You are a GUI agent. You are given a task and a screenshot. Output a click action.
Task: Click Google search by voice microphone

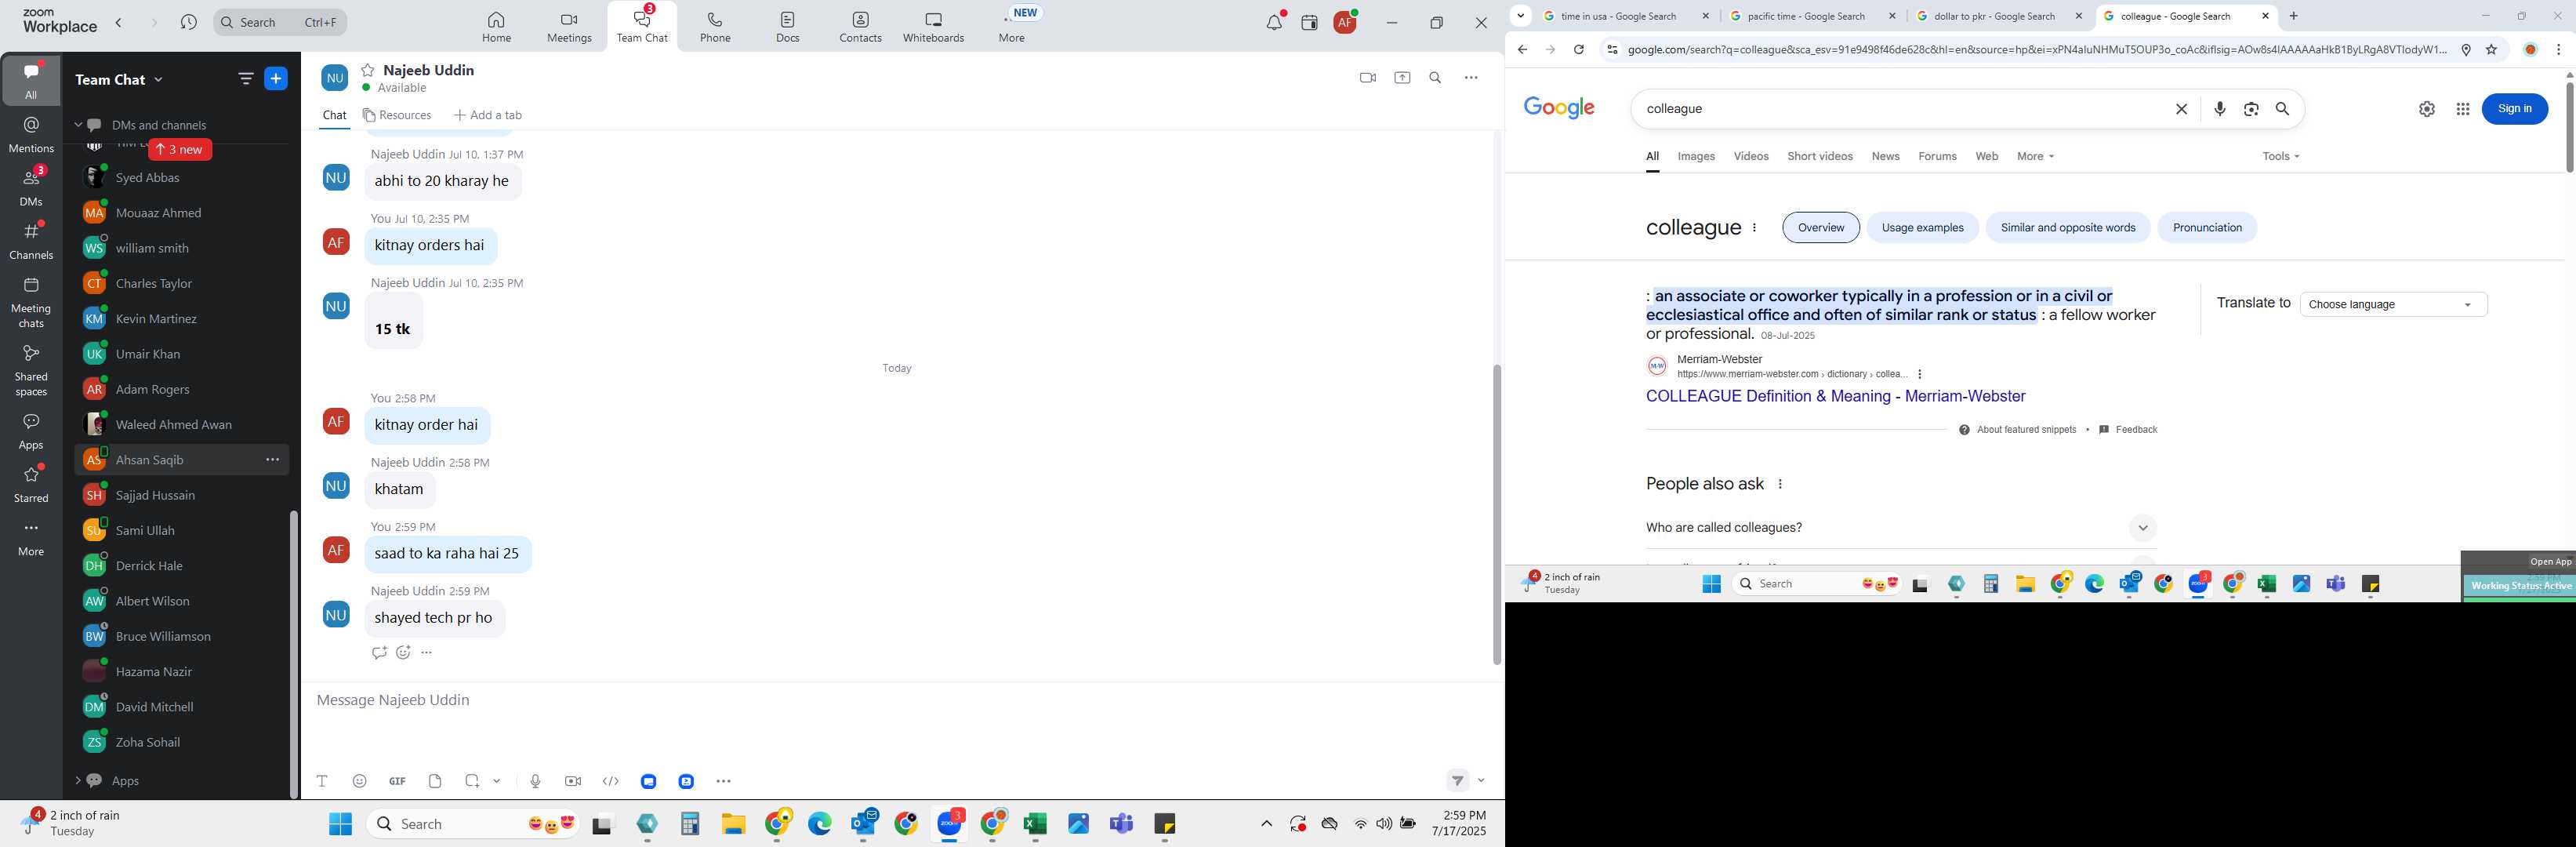[2219, 109]
